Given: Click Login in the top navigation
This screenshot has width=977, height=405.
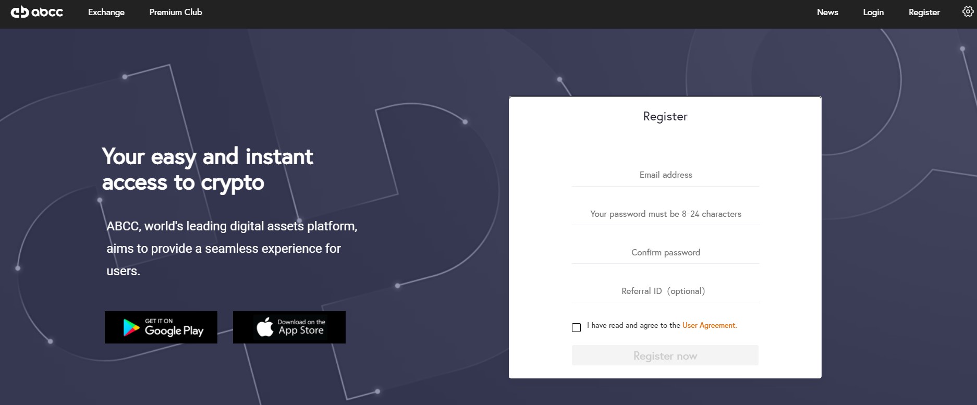Looking at the screenshot, I should coord(873,12).
